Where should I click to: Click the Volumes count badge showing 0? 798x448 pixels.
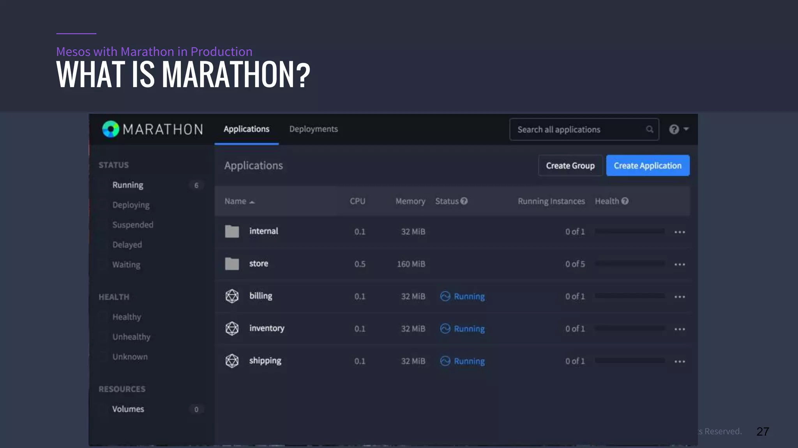pos(196,409)
